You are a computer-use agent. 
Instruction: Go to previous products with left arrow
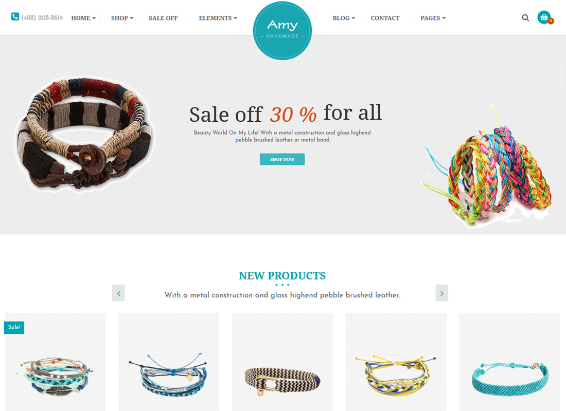[118, 293]
